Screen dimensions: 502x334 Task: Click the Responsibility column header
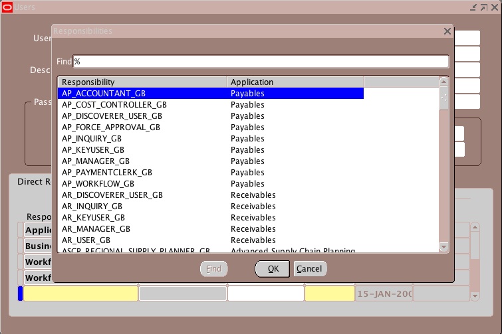(x=142, y=82)
